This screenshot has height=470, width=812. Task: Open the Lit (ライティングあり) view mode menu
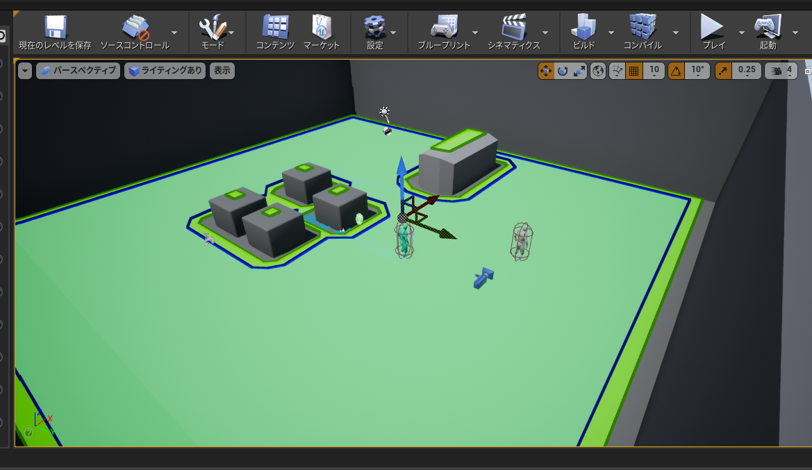[165, 70]
